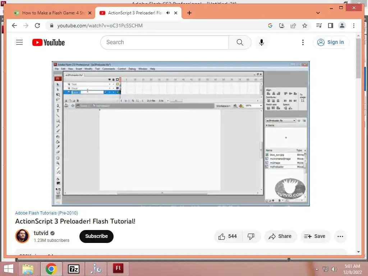Open the tutvid channel name link
The width and height of the screenshot is (368, 276).
[x=41, y=233]
